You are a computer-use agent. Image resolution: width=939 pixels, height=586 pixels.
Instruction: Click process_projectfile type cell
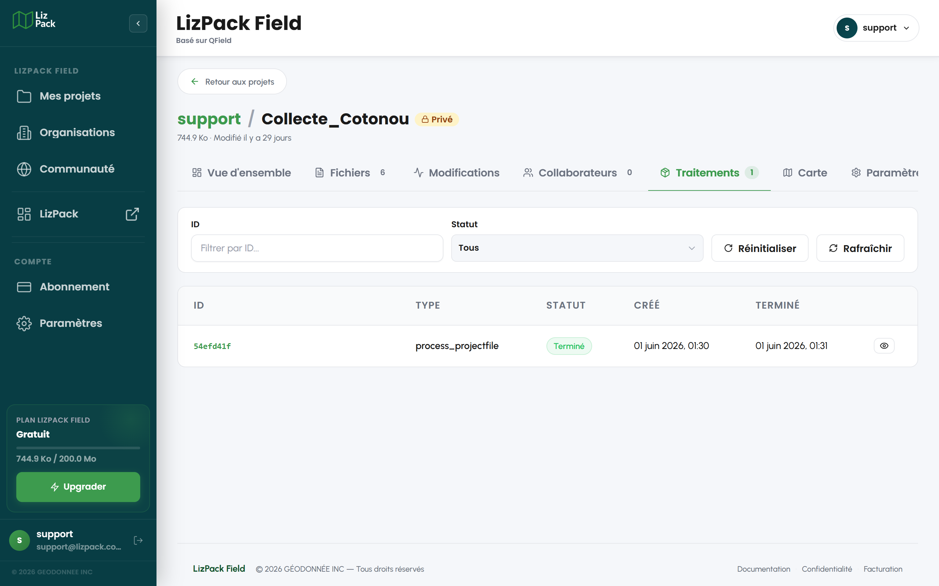457,346
